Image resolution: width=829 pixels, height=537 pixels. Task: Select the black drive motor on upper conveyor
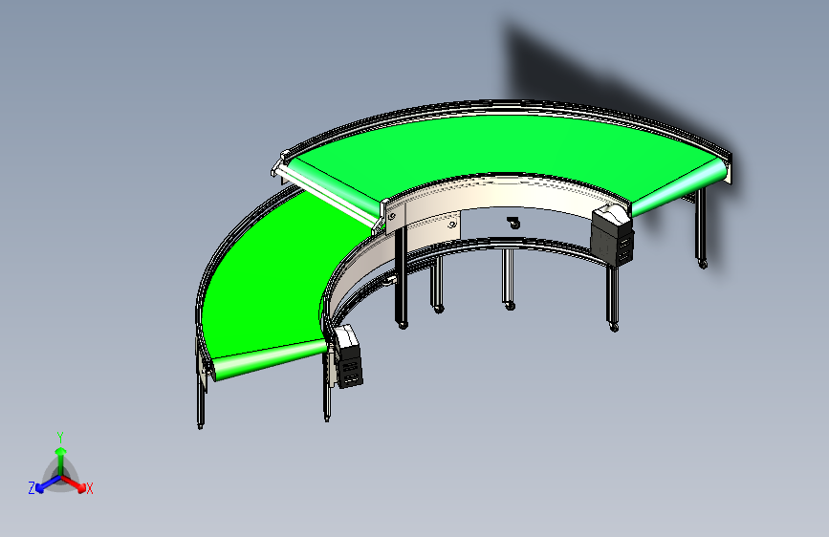612,233
